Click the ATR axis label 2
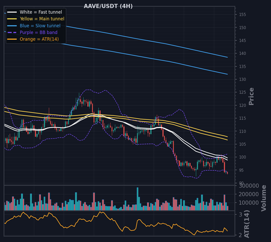The width and height of the screenshot is (271, 242). (x=241, y=235)
